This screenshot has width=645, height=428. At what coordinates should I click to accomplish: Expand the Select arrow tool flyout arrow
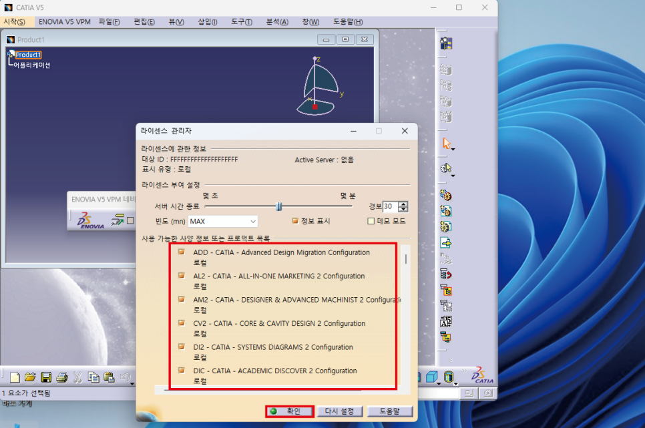[x=453, y=150]
